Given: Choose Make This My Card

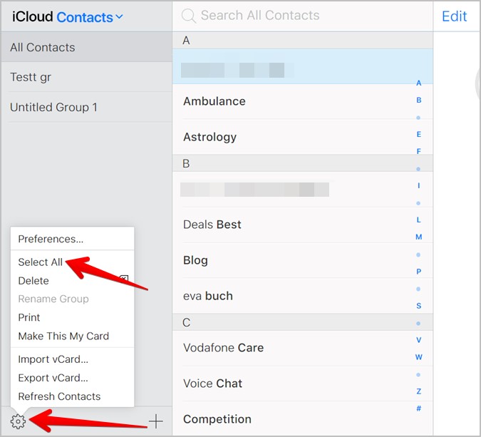Looking at the screenshot, I should point(73,336).
